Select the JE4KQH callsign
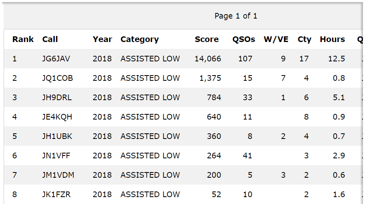Viewport: 365px width, 206px height. coord(57,117)
